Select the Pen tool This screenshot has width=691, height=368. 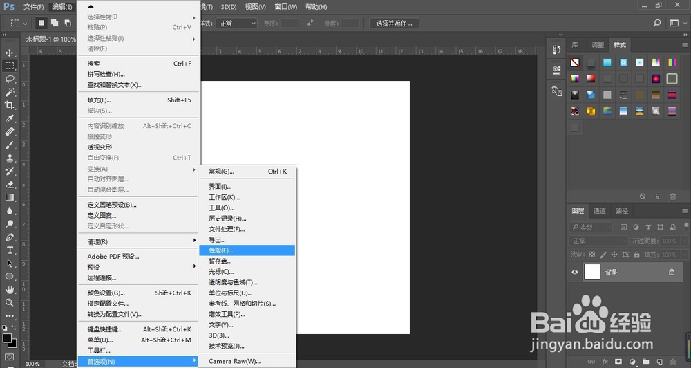[9, 237]
